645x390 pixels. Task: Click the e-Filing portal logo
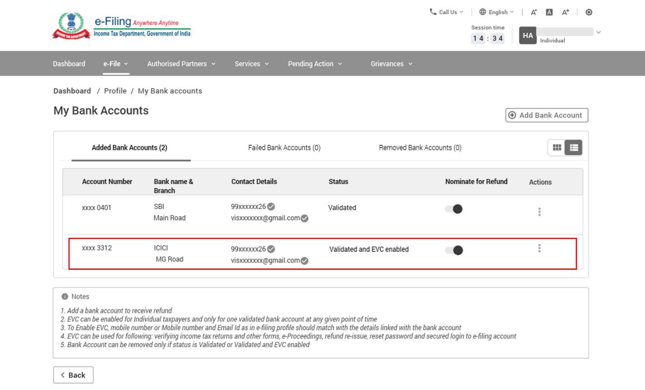[122, 26]
